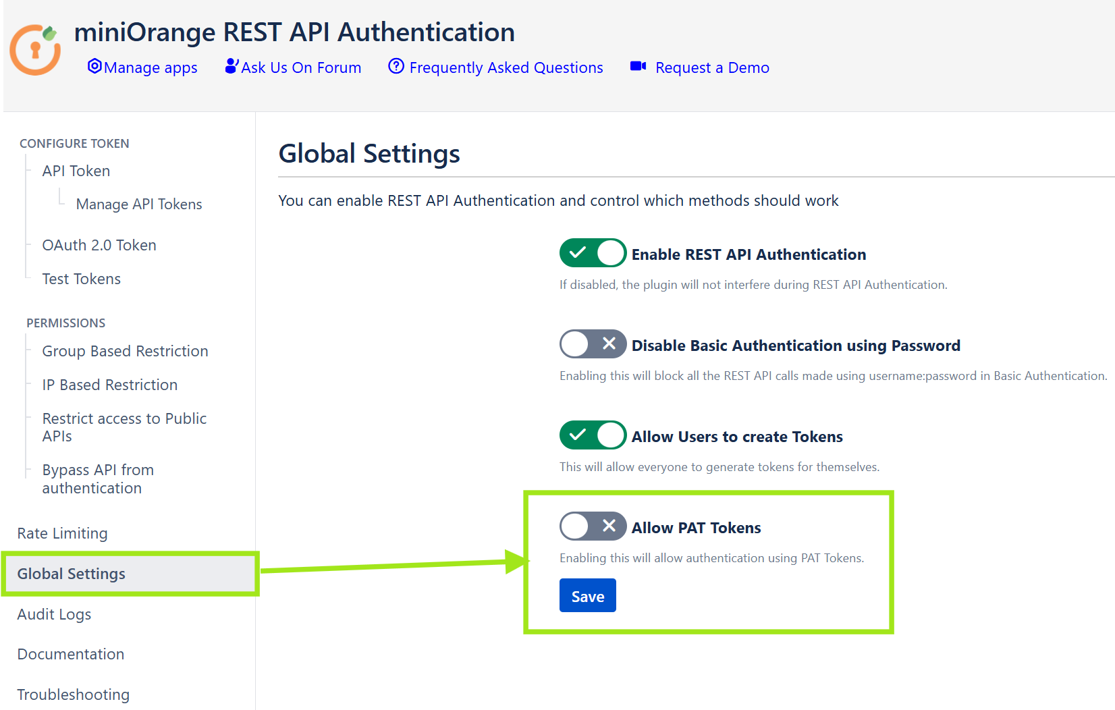Click the person icon beside Ask Us On Forum
Image resolution: width=1115 pixels, height=710 pixels.
tap(232, 66)
